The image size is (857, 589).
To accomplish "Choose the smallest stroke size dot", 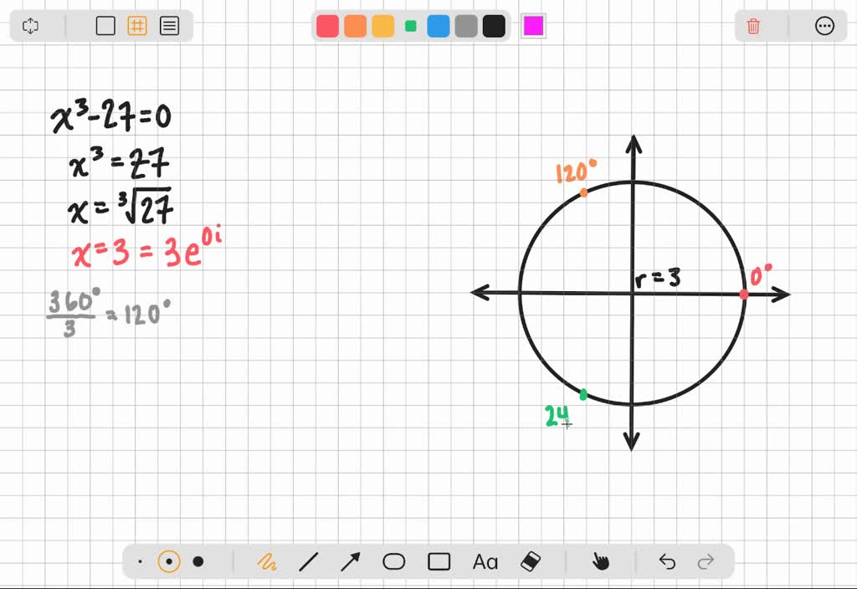I will pos(140,561).
